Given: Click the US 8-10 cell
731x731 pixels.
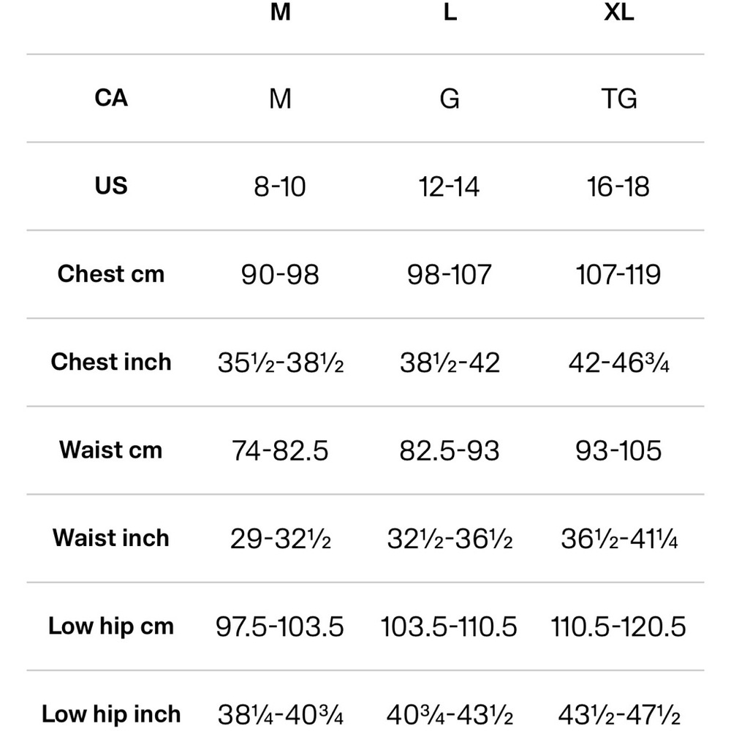Looking at the screenshot, I should point(280,186).
